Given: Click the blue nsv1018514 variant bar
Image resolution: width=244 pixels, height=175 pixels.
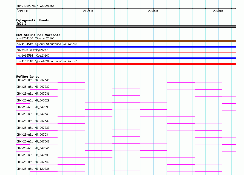Looking at the screenshot, I should coord(126,58).
